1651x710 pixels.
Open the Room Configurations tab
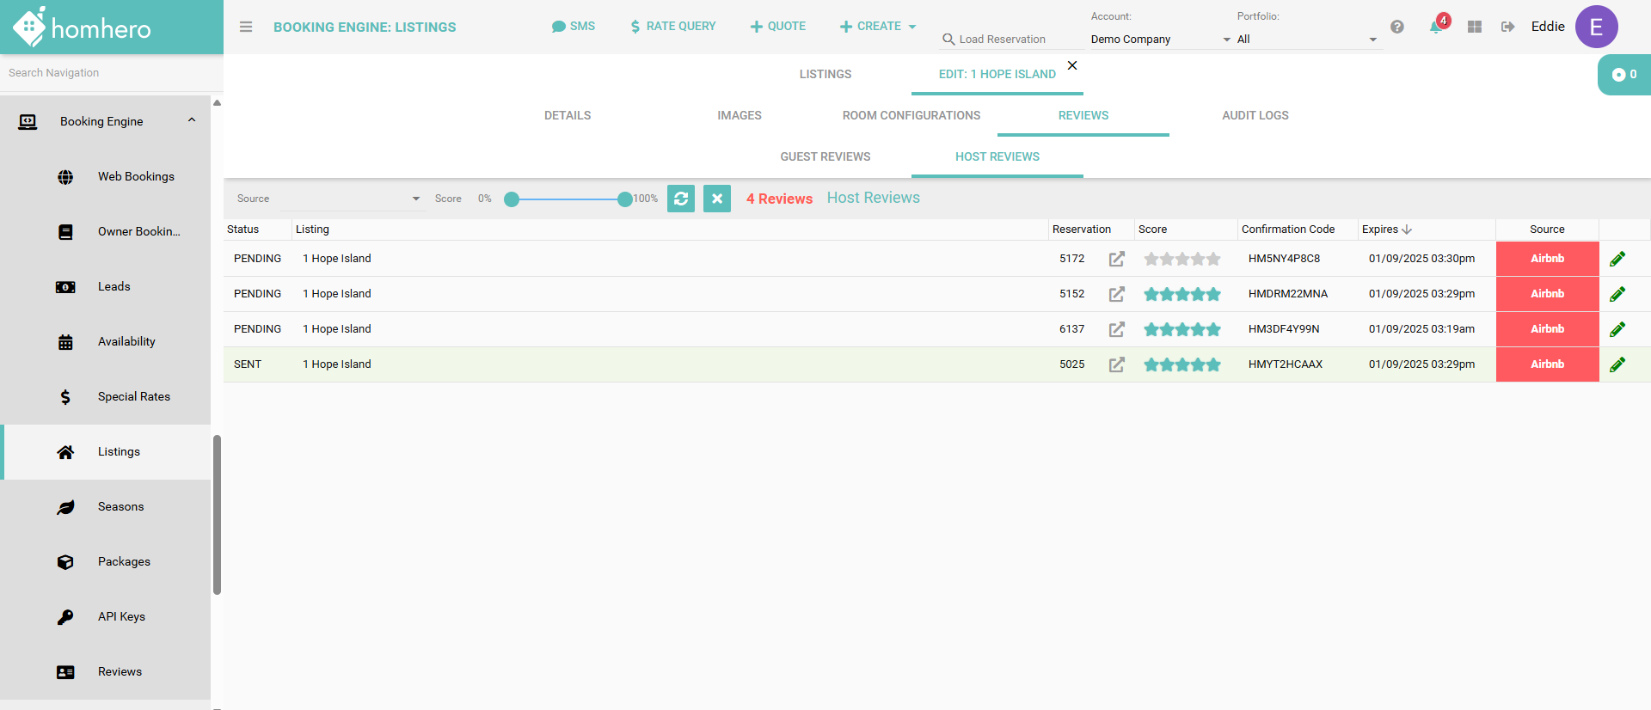[911, 115]
